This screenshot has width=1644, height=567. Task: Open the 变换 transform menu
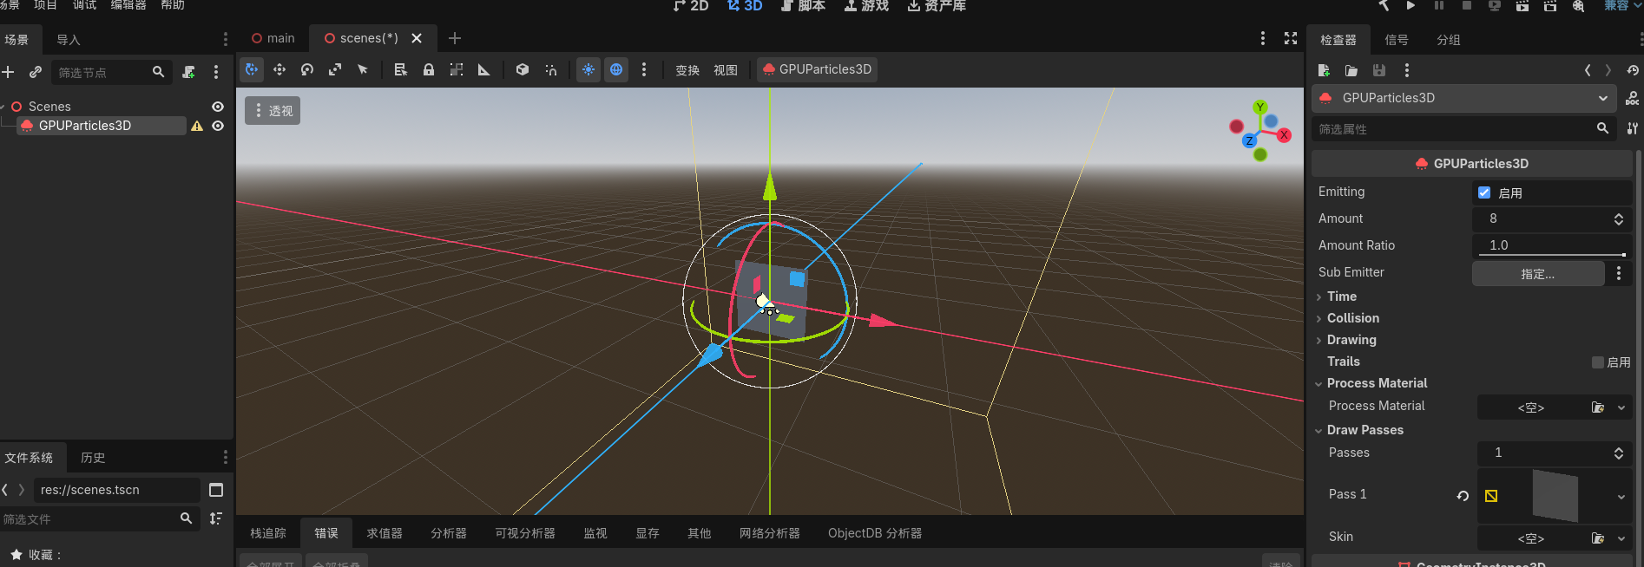pos(687,70)
